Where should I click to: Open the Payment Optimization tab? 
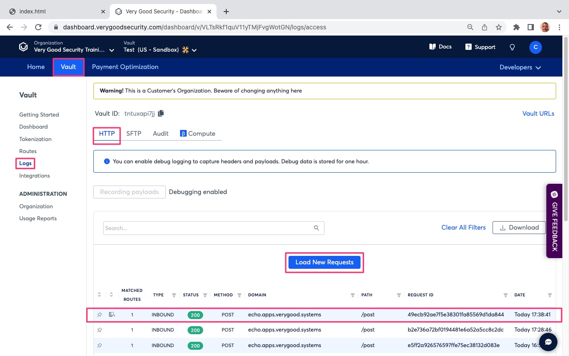(x=125, y=67)
